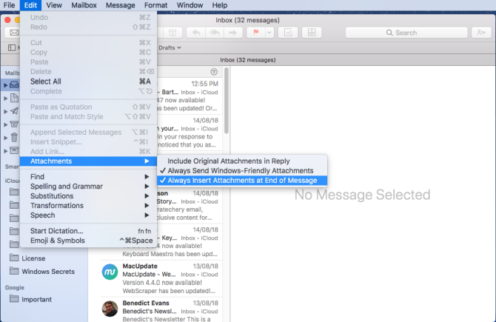This screenshot has width=496, height=322.
Task: Click the Benedict Evans avatar photo
Action: 110,309
